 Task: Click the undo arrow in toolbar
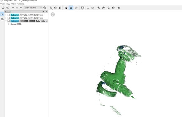(13, 8)
